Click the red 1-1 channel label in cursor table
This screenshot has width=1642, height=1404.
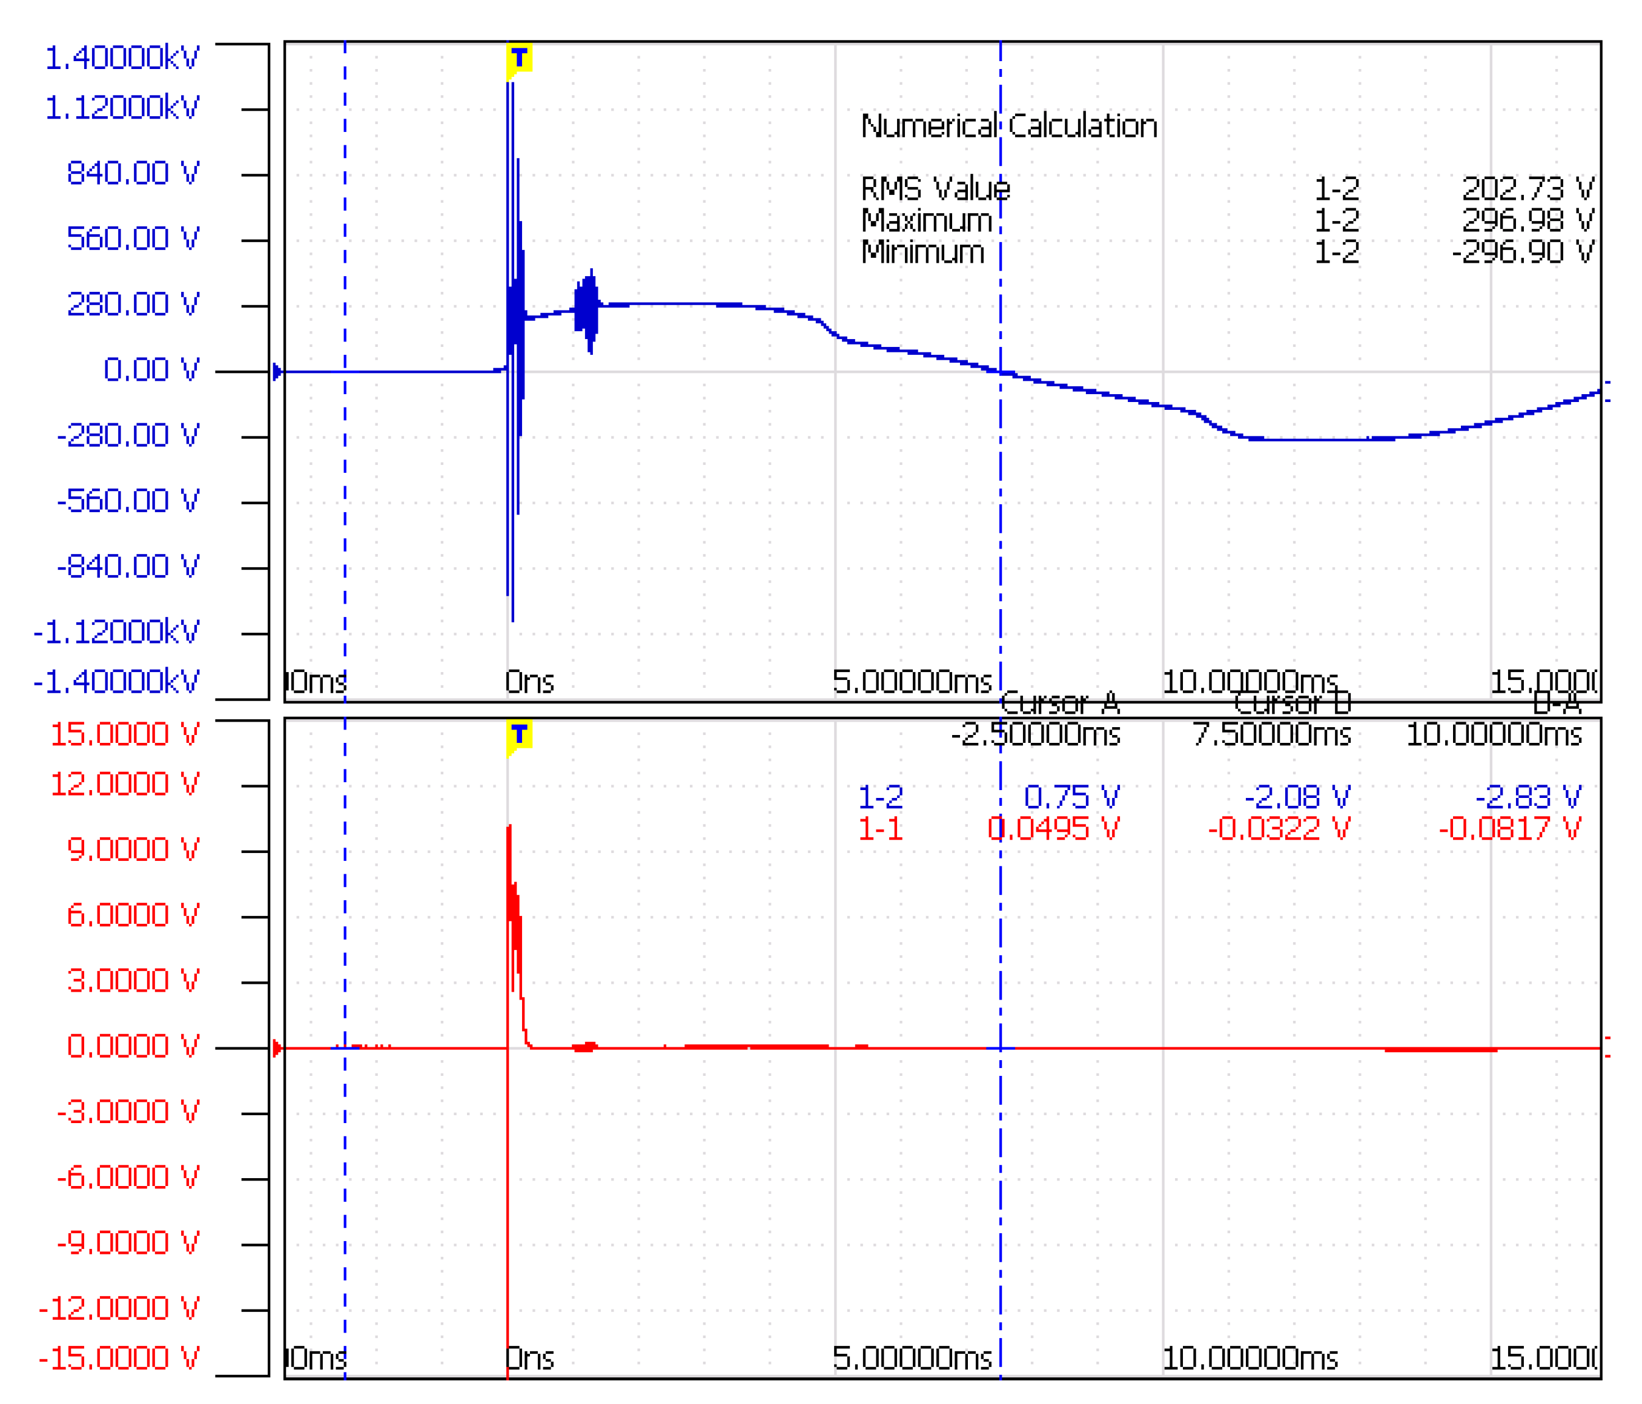pyautogui.click(x=881, y=829)
